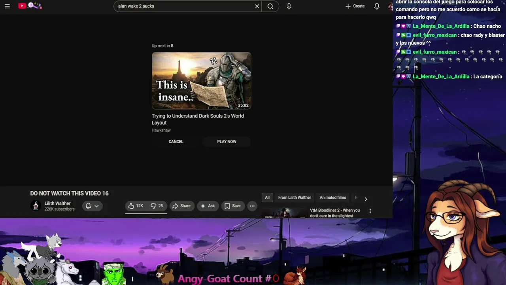The height and width of the screenshot is (285, 506).
Task: Click the video title DO NOT WATCH THIS VIDEO 16
Action: click(x=69, y=193)
